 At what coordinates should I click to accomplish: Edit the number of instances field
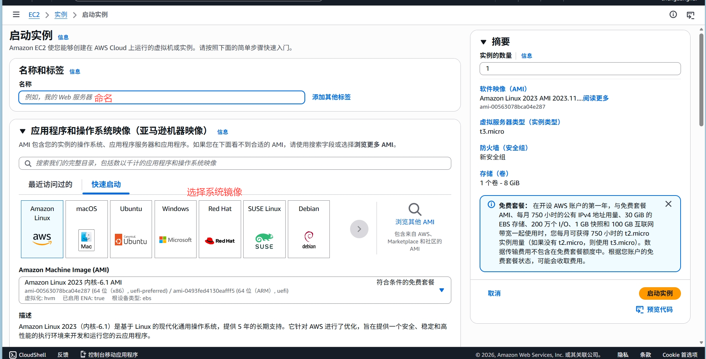(x=580, y=69)
